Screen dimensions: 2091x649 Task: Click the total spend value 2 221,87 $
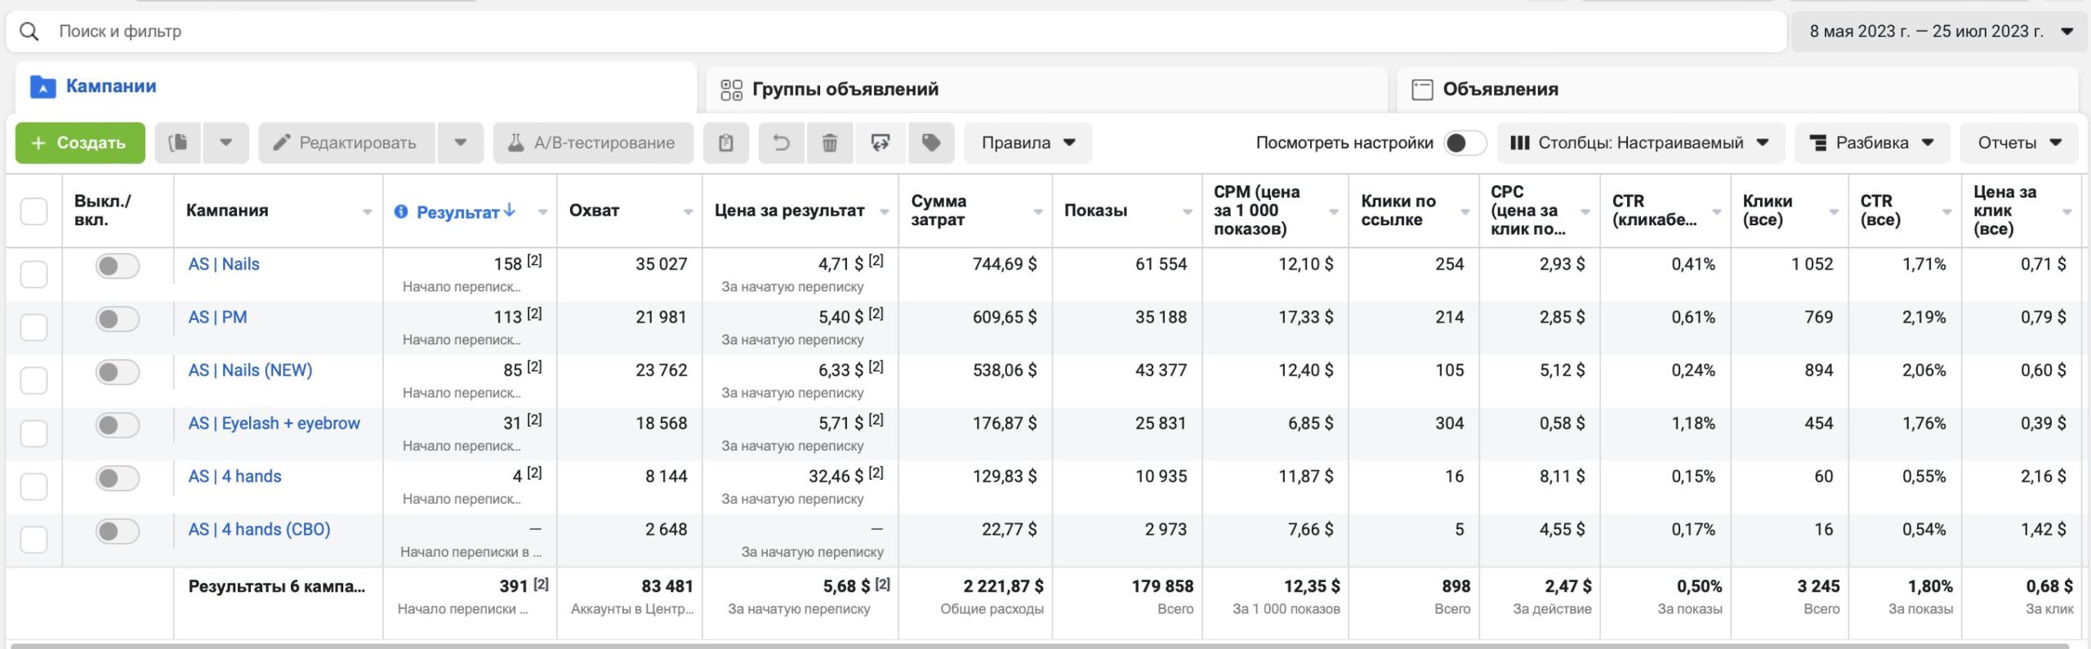[x=1003, y=586]
